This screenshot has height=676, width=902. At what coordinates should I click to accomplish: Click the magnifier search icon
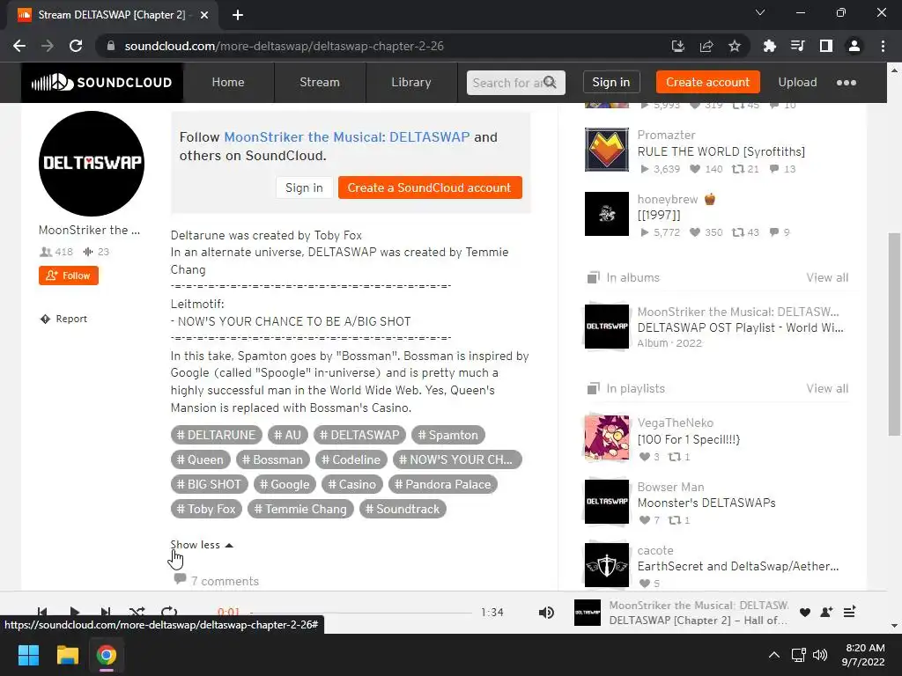(551, 82)
